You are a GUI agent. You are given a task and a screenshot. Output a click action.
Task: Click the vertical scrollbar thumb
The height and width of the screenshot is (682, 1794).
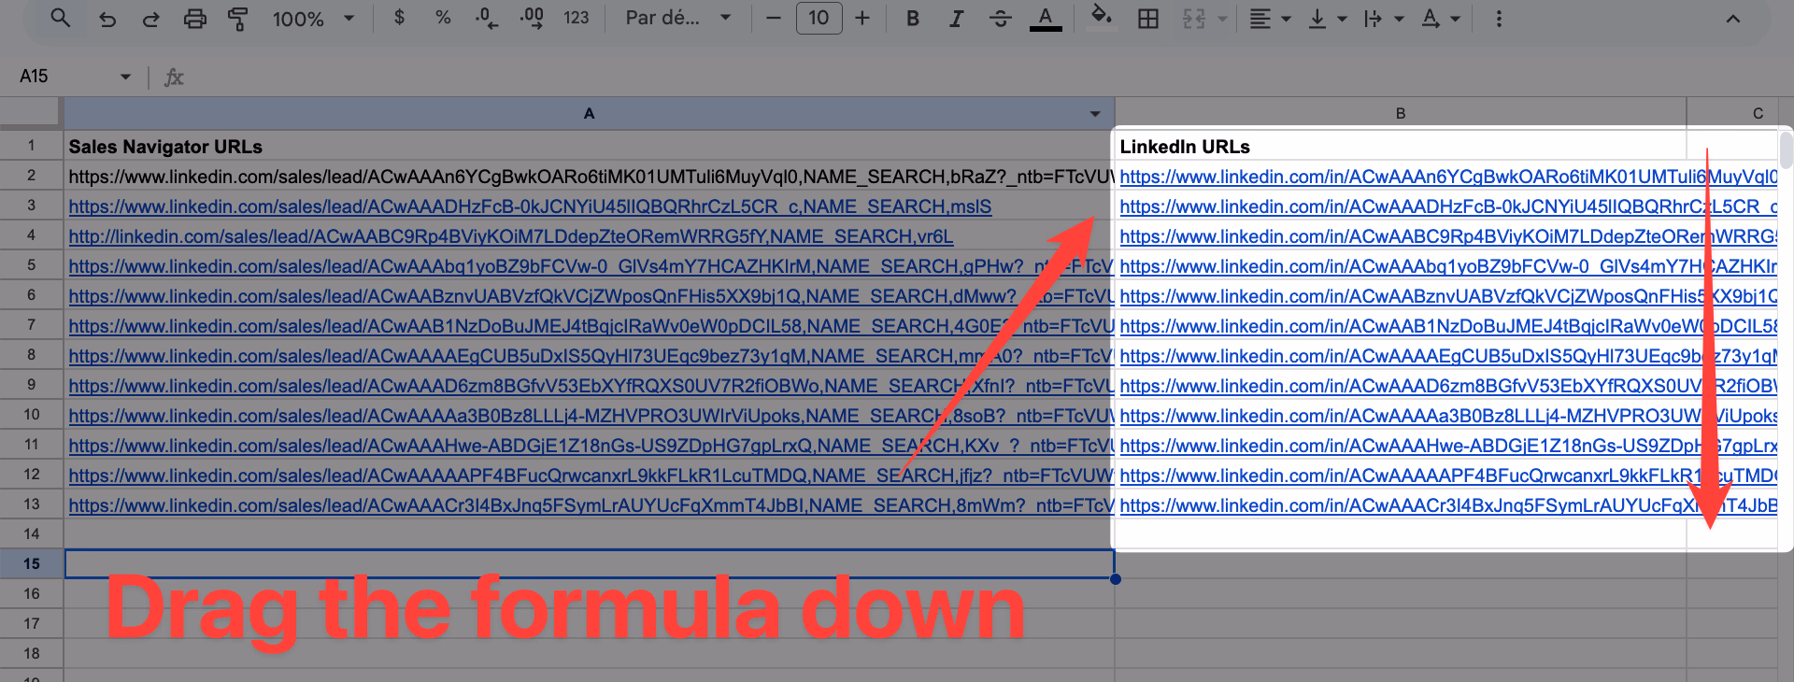pos(1786,150)
